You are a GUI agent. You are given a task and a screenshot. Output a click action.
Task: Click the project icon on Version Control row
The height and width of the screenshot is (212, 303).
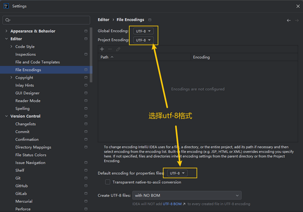[x=86, y=116]
